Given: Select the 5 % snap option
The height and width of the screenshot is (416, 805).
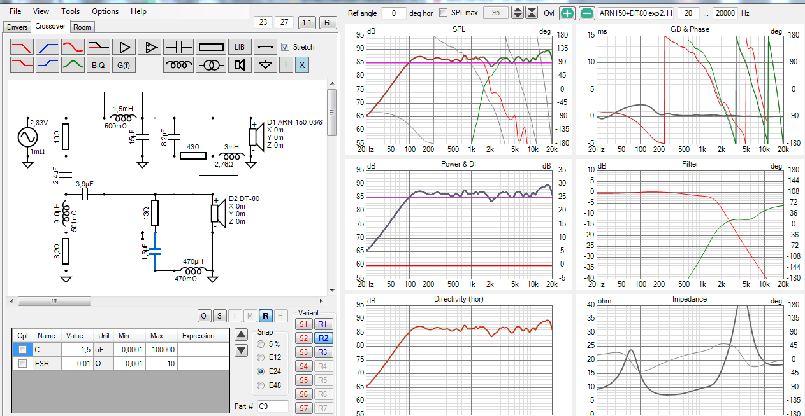Looking at the screenshot, I should (x=261, y=344).
